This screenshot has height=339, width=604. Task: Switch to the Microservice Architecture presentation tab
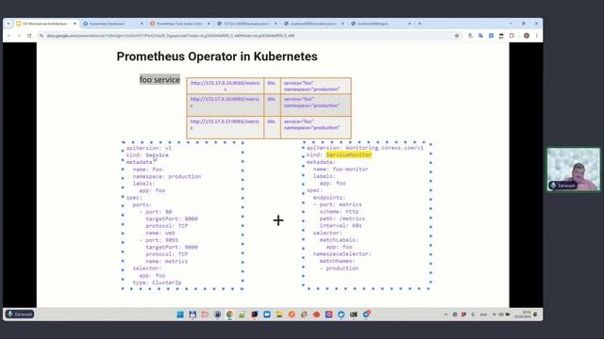46,24
